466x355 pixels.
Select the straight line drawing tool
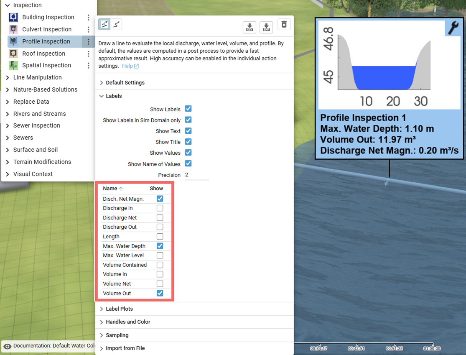104,24
